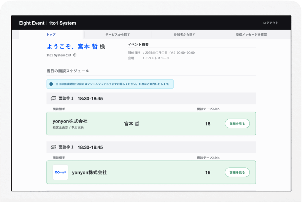The width and height of the screenshot is (302, 202).
Task: Click table number 16 in the eight logo card
Action: point(208,172)
